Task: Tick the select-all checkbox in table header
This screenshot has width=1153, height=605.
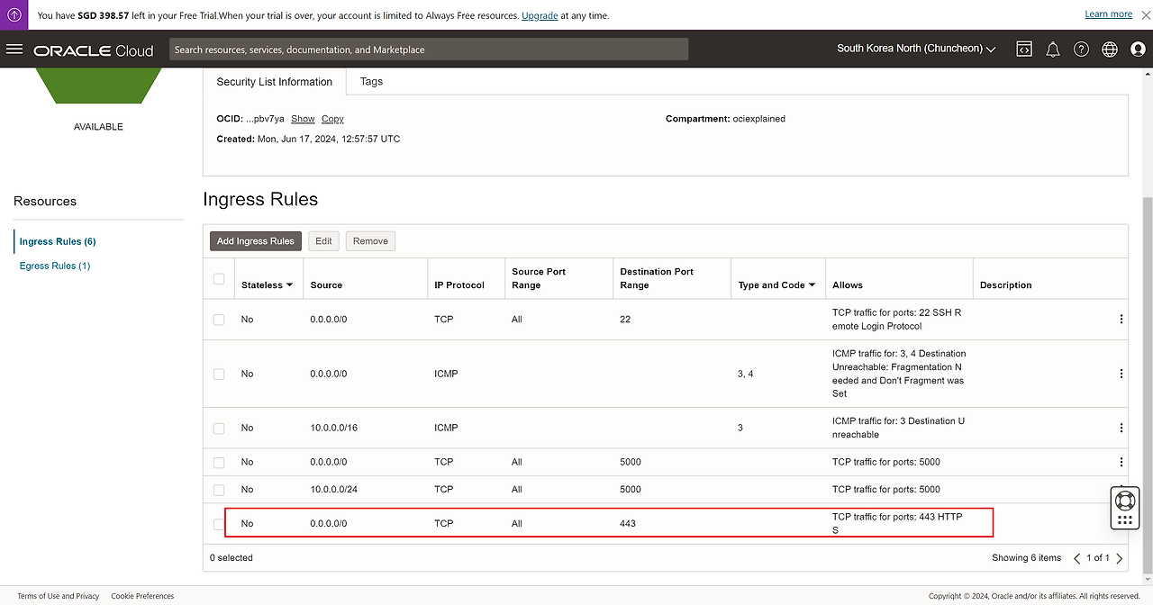Action: (x=219, y=279)
